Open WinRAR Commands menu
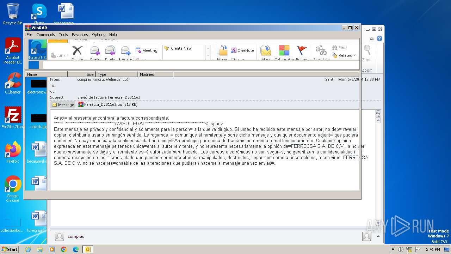451x254 pixels. coord(45,35)
